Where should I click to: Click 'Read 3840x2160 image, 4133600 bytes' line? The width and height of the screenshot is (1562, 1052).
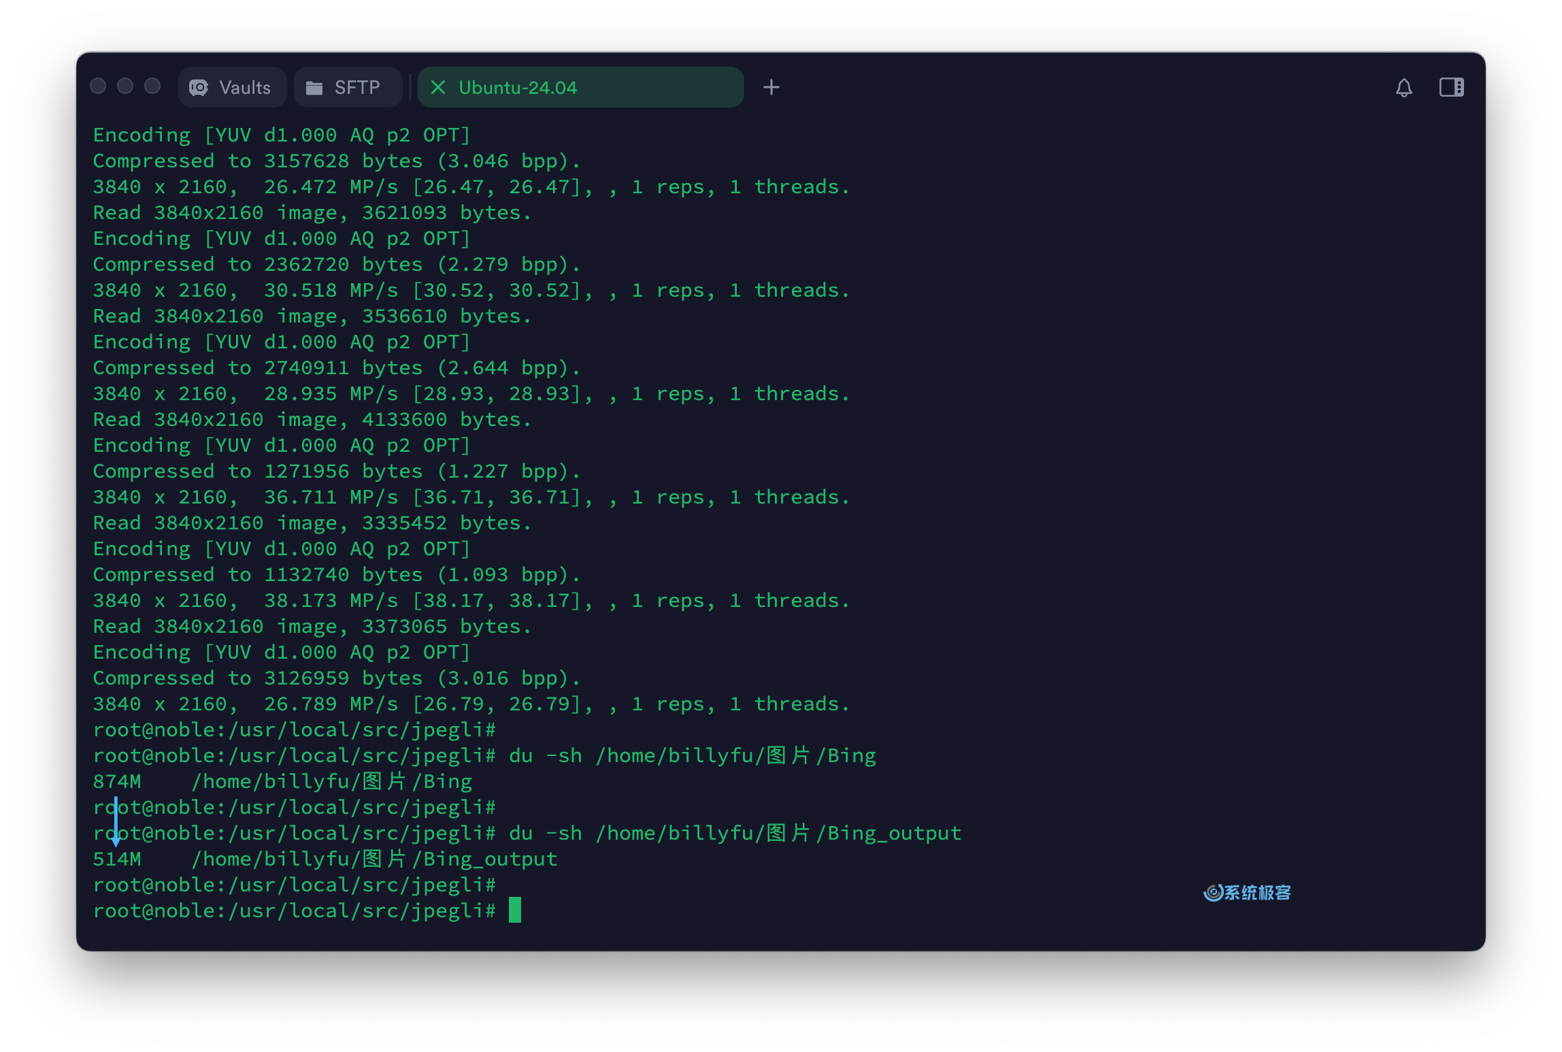click(312, 420)
